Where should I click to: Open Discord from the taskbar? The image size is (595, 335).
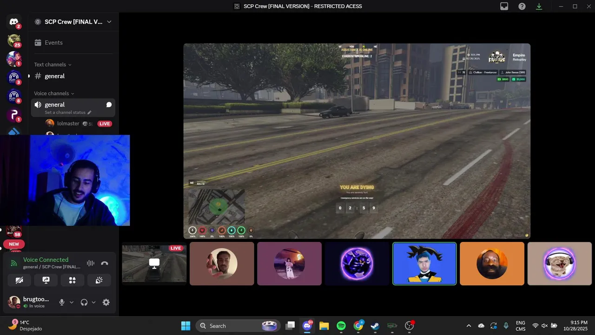(x=307, y=326)
